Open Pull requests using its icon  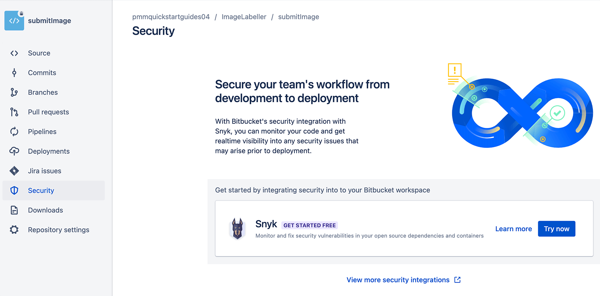(x=14, y=112)
